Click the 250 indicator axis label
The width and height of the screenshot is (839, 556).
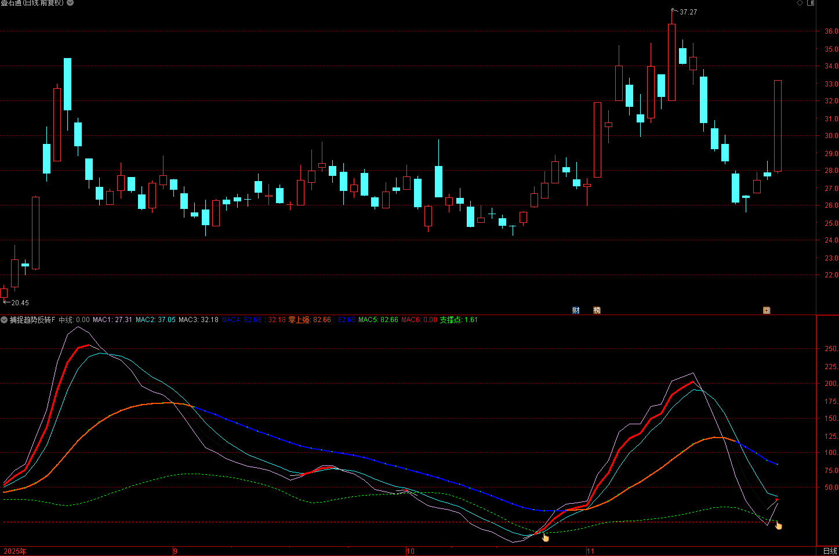[831, 349]
